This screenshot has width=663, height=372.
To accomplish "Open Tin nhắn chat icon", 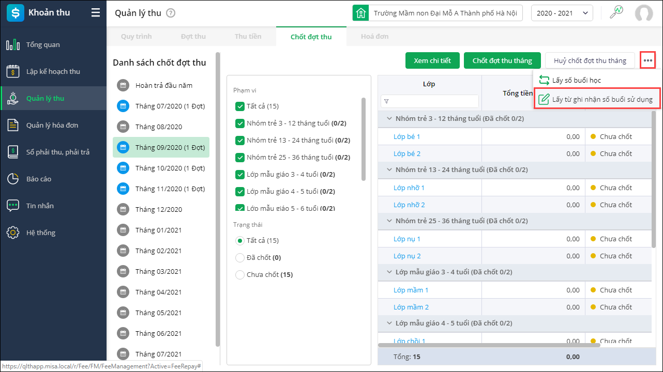I will click(13, 206).
